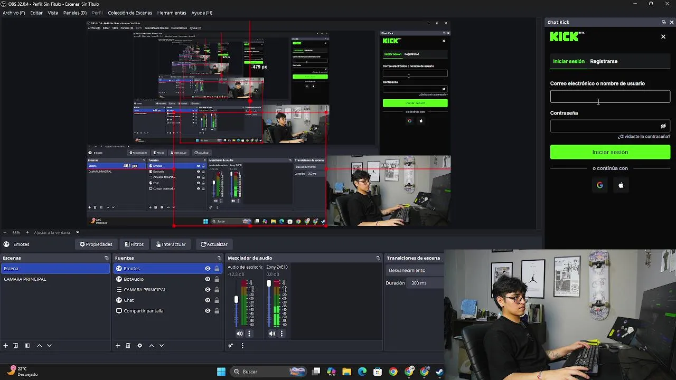Open Paneles menu
The height and width of the screenshot is (380, 676).
75,13
